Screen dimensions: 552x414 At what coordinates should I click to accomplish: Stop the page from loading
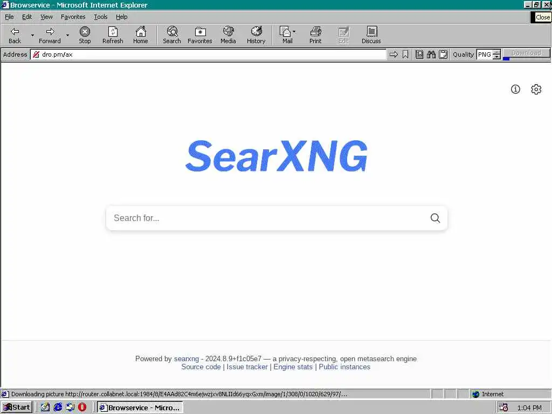85,35
